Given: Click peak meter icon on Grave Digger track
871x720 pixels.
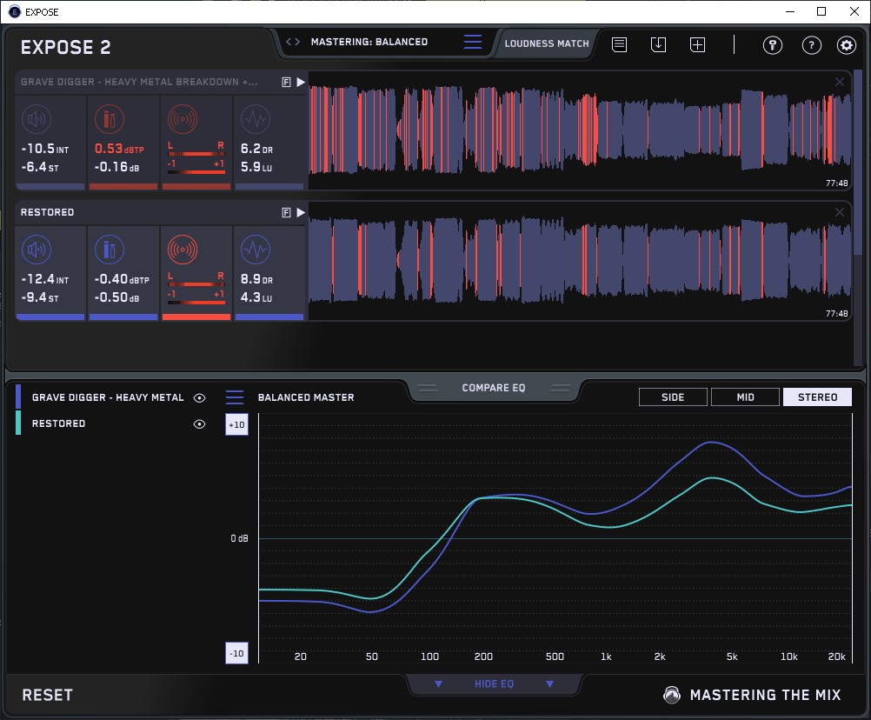Looking at the screenshot, I should click(x=110, y=119).
